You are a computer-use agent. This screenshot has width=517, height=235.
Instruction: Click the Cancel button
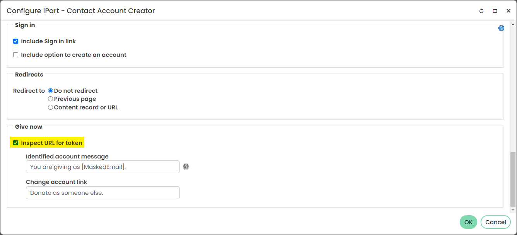click(496, 222)
